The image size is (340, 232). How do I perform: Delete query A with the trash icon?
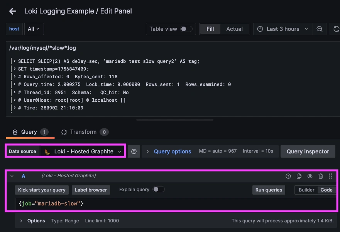[320, 176]
